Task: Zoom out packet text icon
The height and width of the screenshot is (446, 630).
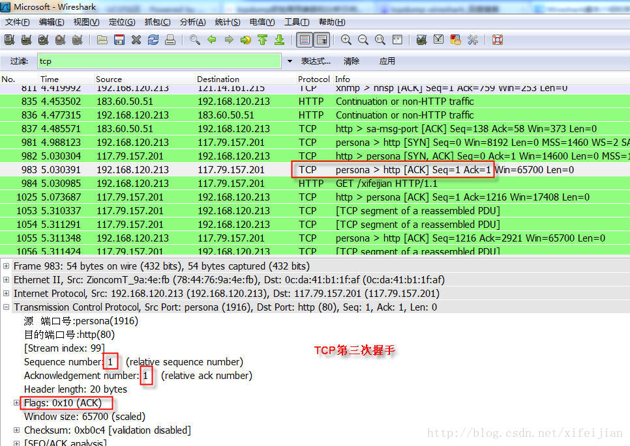Action: [x=363, y=40]
